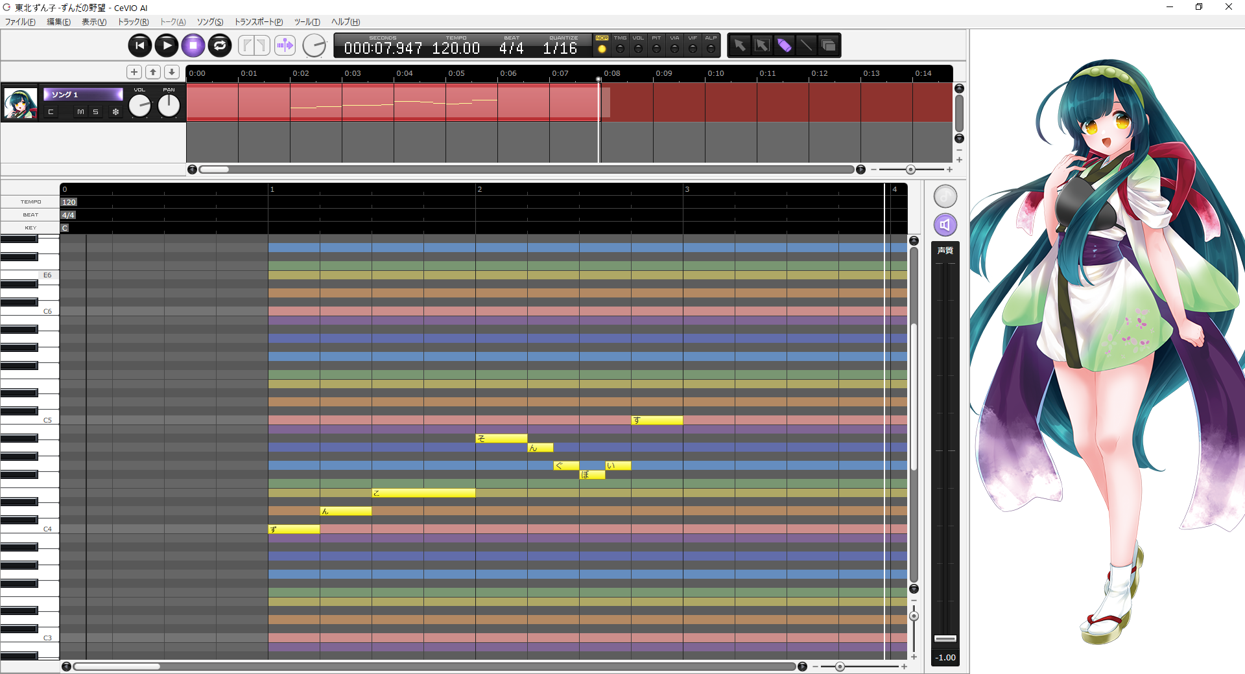
Task: Open the 表示(V) menu
Action: point(93,22)
